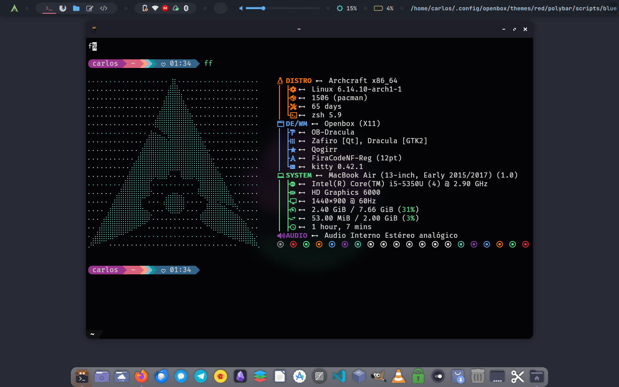This screenshot has width=619, height=387.
Task: Open the MEGA sync tray icon
Action: 165,8
